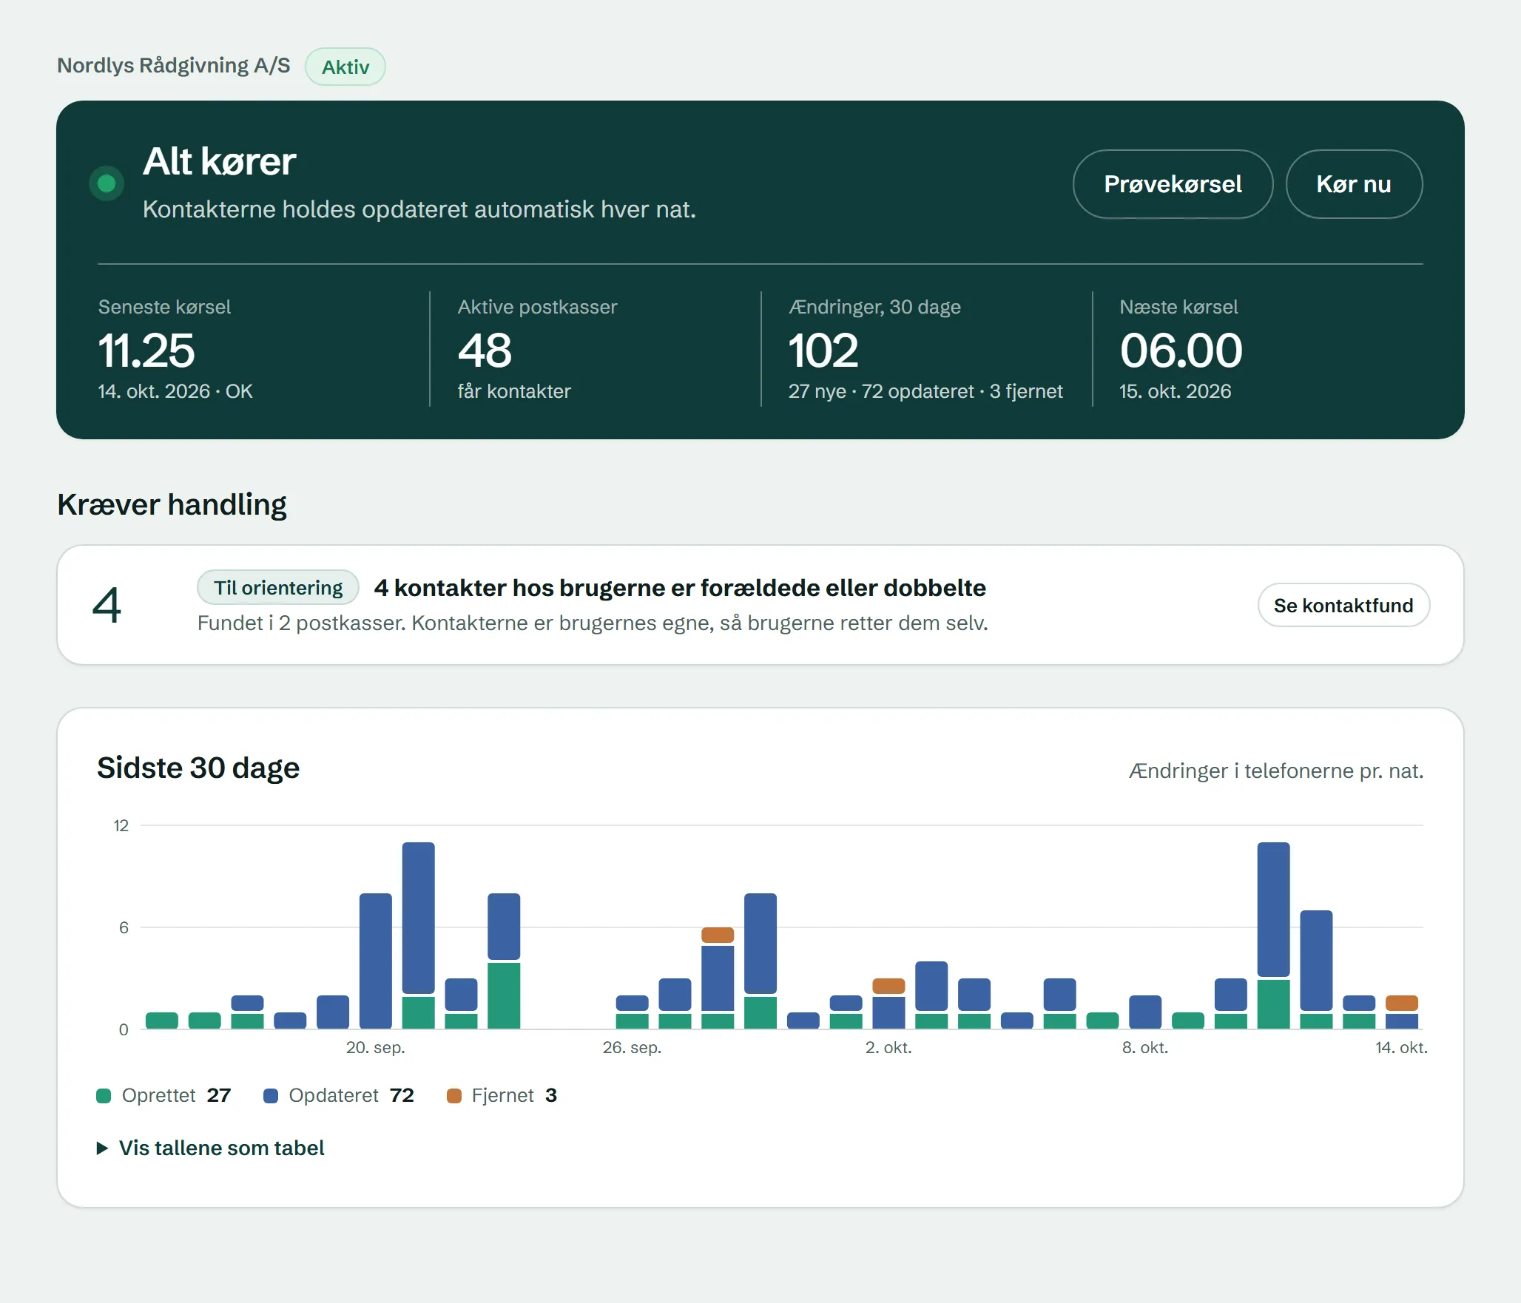Click the 2. okt. axis label
Image resolution: width=1521 pixels, height=1303 pixels.
[888, 1047]
